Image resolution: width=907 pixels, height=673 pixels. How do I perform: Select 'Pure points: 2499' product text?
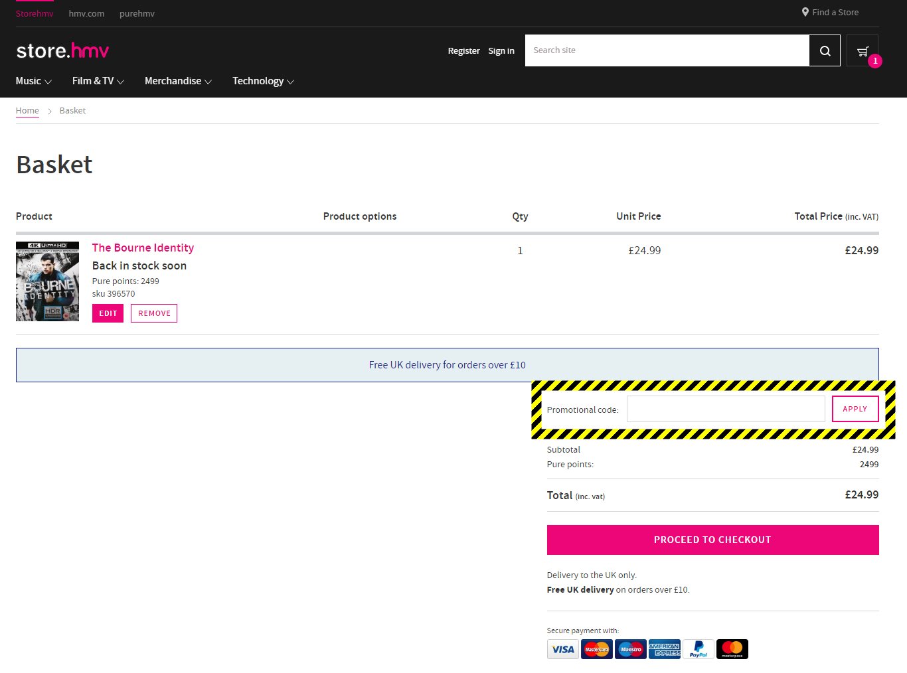pyautogui.click(x=125, y=281)
